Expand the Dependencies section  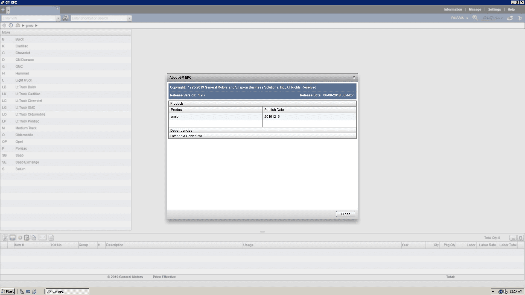[181, 131]
